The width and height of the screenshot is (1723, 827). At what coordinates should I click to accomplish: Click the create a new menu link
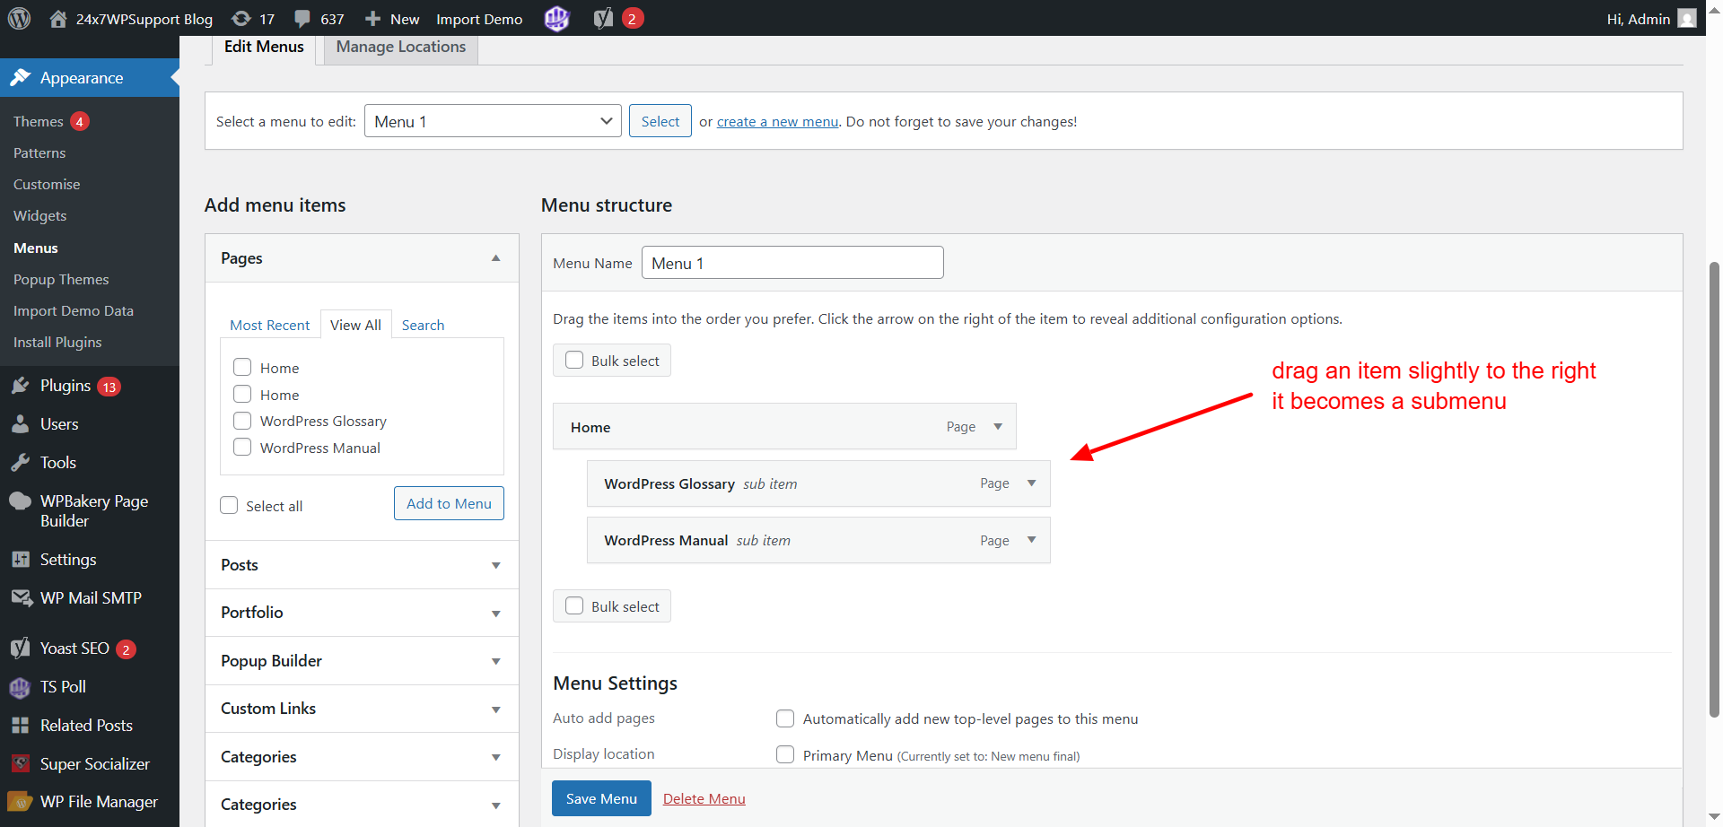pos(777,122)
